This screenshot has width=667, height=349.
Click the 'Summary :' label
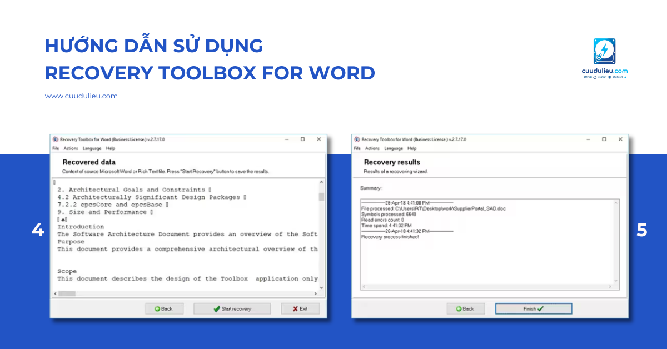coord(371,188)
